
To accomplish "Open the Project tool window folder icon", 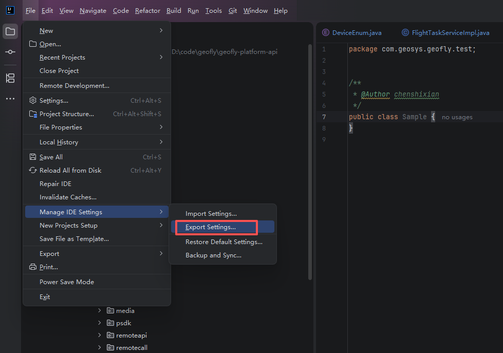I will click(10, 31).
